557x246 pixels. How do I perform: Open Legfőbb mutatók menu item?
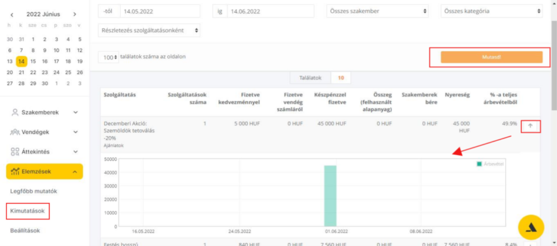point(33,191)
